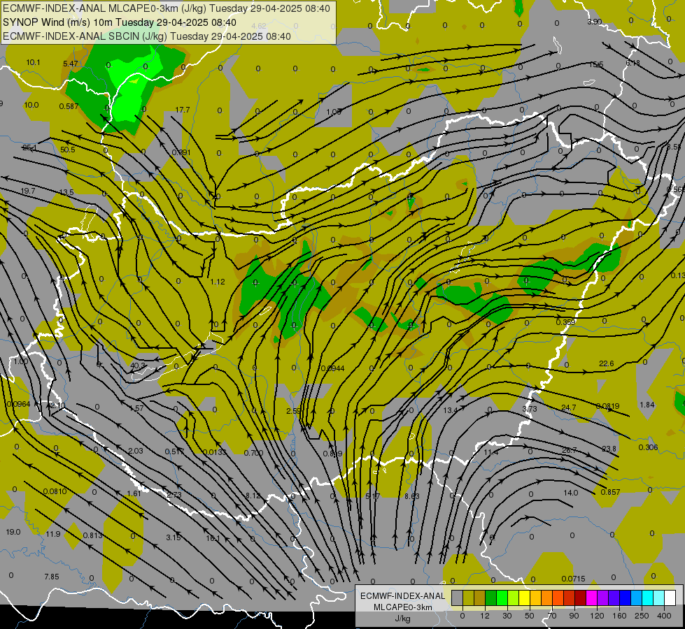Screen dimensions: 685x629
Task: Click the MLCAPE0-3km title line in header
Action: click(x=167, y=8)
